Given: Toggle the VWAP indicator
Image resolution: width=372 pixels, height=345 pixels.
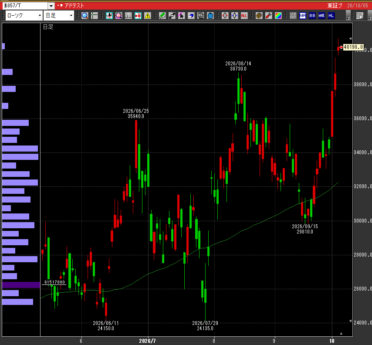Looking at the screenshot, I should click(x=293, y=16).
